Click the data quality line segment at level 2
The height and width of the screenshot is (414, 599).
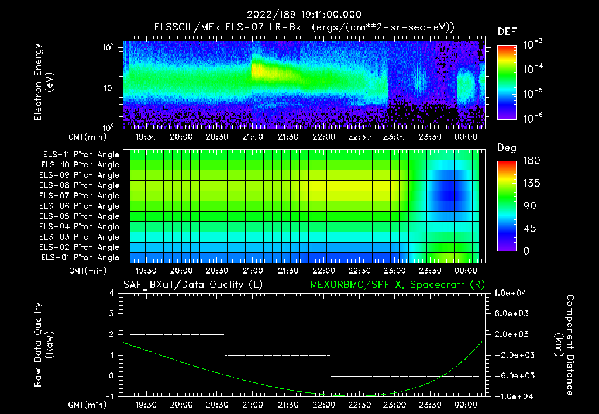(x=177, y=335)
